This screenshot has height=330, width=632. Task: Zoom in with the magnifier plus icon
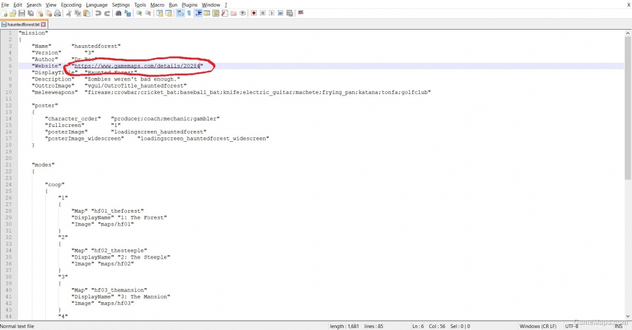(x=139, y=14)
